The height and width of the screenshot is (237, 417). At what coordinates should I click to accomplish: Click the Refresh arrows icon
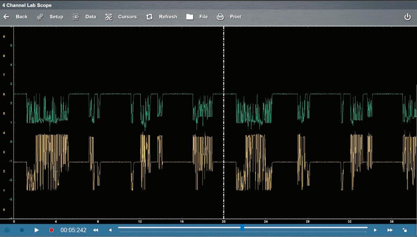tap(149, 17)
